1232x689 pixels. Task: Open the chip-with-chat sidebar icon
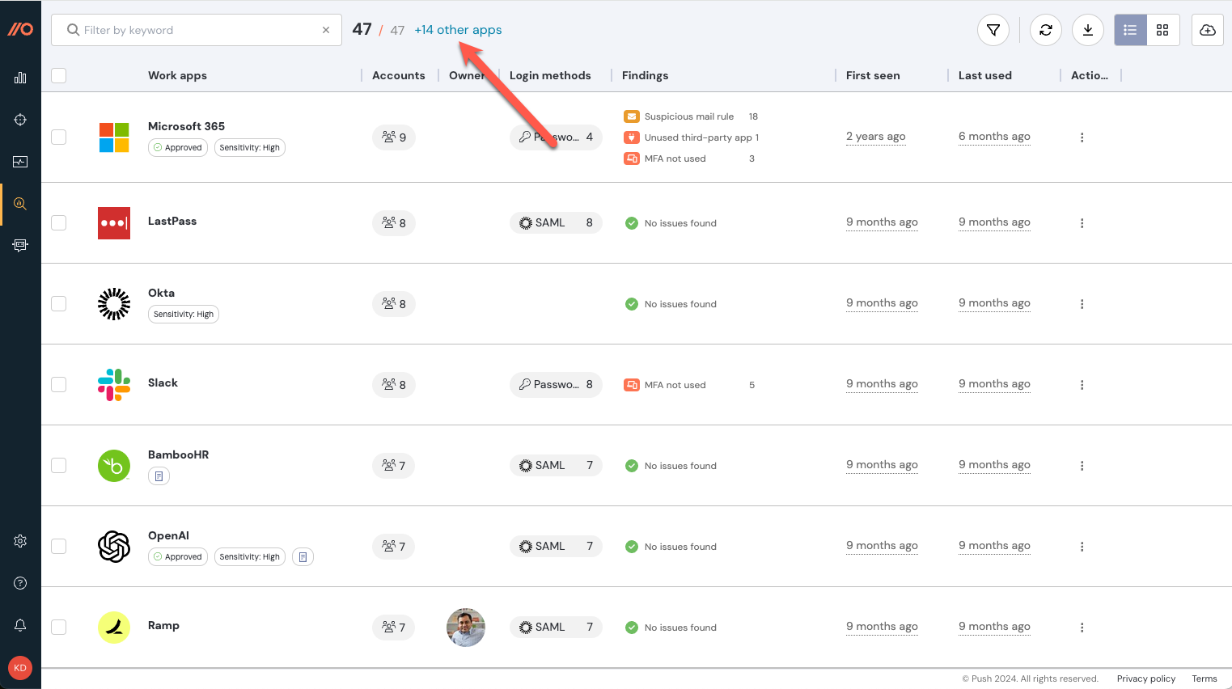tap(20, 245)
